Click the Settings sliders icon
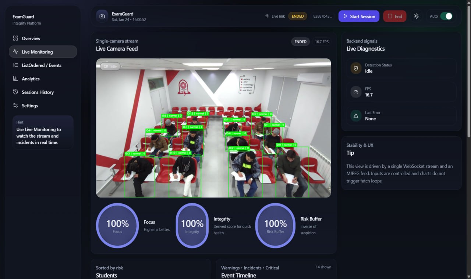This screenshot has height=279, width=471. point(15,105)
